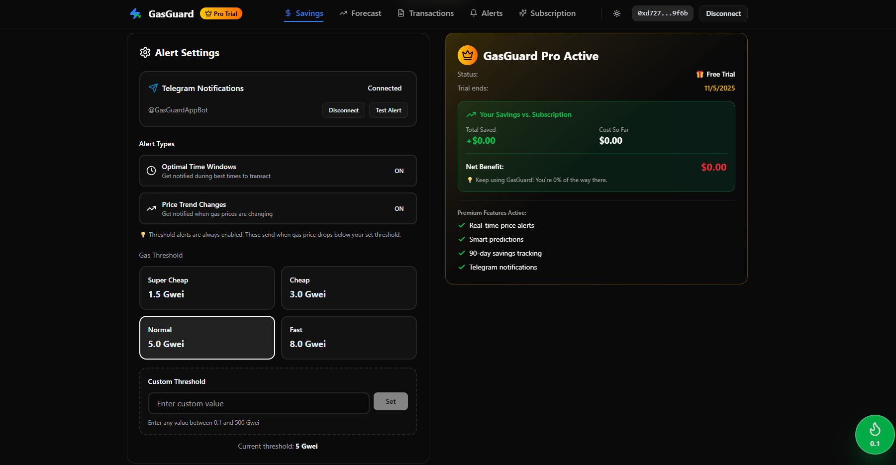Click the Optimal Time Windows clock icon
Screen dimensions: 896x465
[151, 171]
